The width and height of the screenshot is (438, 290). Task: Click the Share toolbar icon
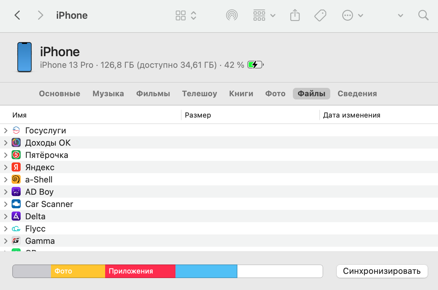tap(295, 15)
